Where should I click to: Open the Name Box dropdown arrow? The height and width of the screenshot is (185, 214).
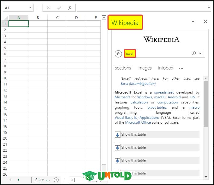(30, 8)
